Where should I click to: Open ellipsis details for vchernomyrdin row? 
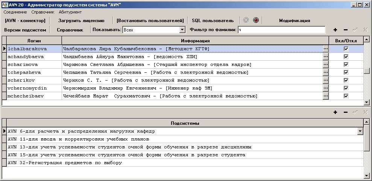(x=326, y=88)
